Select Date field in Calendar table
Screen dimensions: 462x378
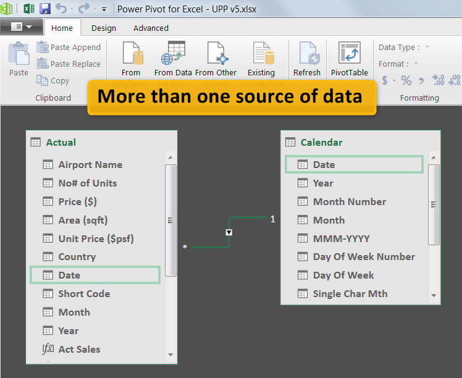(x=354, y=164)
